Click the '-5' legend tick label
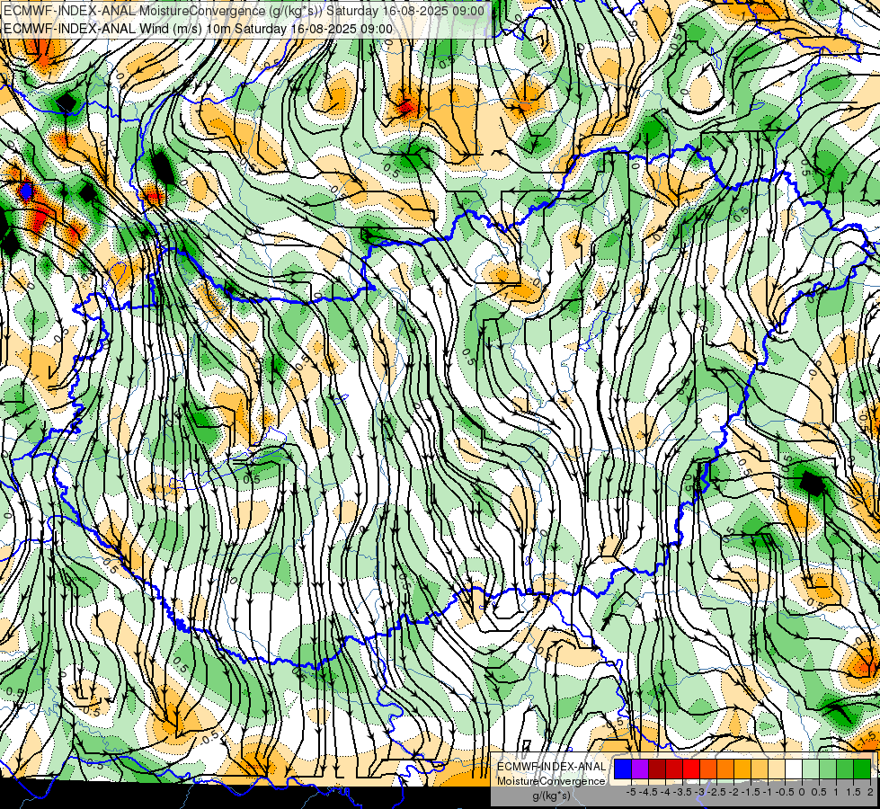880x809 pixels. click(631, 792)
